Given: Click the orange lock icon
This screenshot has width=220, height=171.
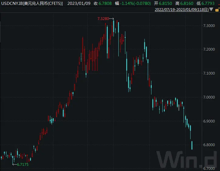Looking at the screenshot, I should tap(217, 10).
